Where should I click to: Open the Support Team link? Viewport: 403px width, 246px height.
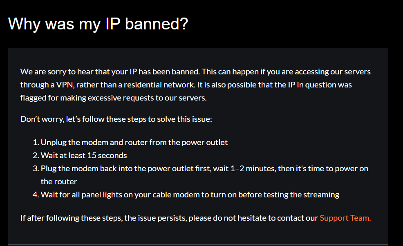(x=345, y=218)
